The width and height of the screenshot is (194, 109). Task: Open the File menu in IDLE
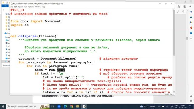[x=12, y=7]
